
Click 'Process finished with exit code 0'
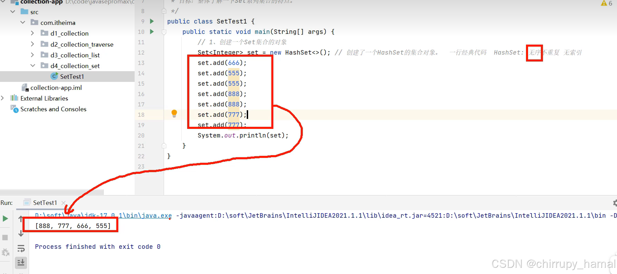tap(98, 247)
